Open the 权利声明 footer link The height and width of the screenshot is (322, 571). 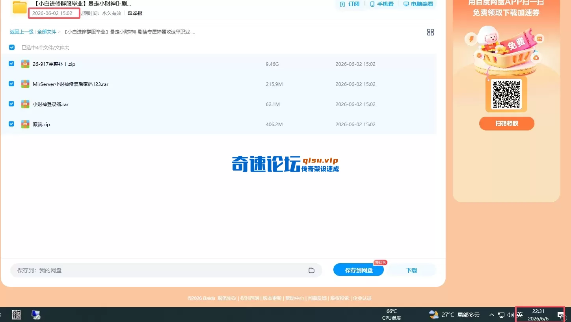pos(250,298)
